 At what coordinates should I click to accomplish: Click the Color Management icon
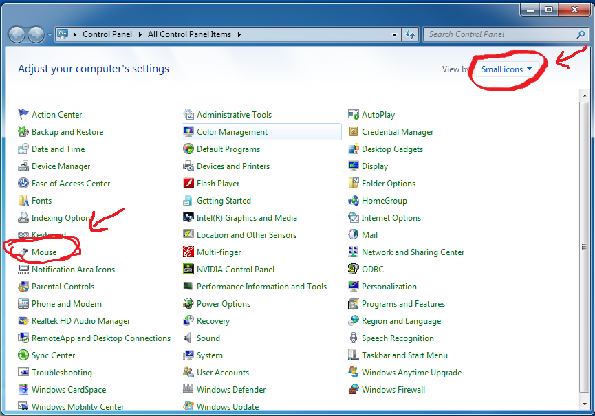(x=188, y=131)
